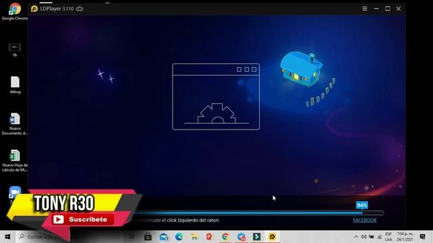Open the clock showing 7:04 p. m.
The image size is (433, 243).
[x=405, y=237]
